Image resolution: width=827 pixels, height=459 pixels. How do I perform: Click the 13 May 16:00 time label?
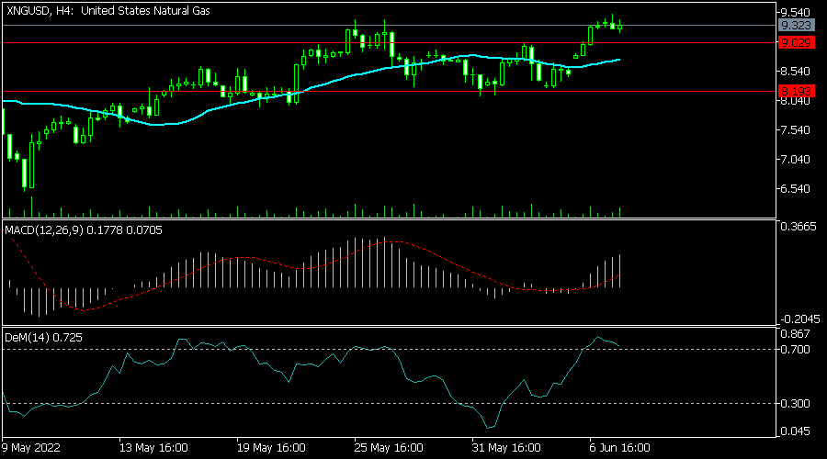(x=153, y=448)
